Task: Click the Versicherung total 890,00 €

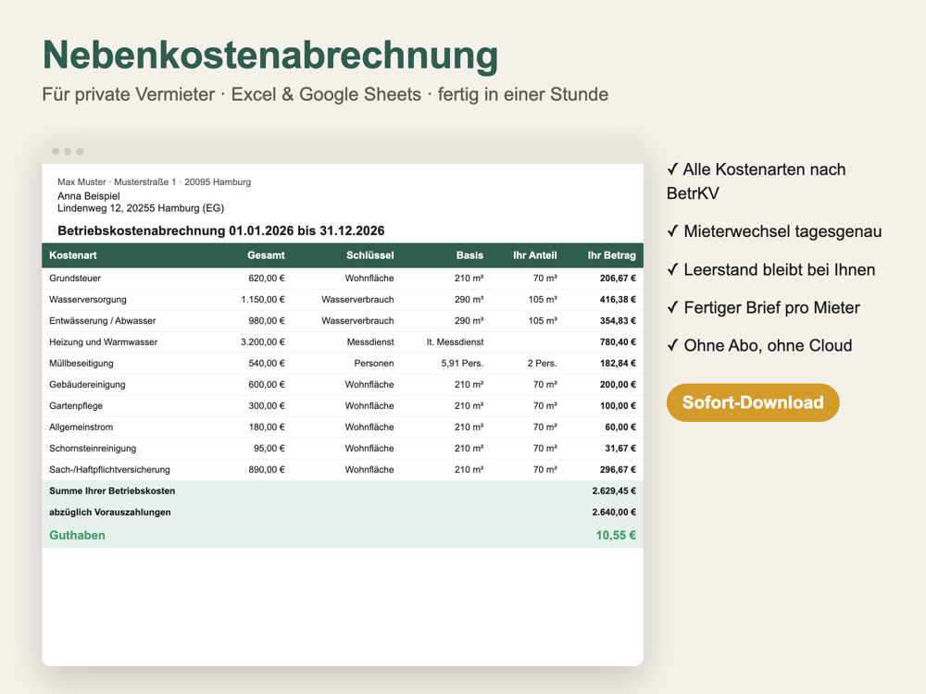Action: [267, 469]
